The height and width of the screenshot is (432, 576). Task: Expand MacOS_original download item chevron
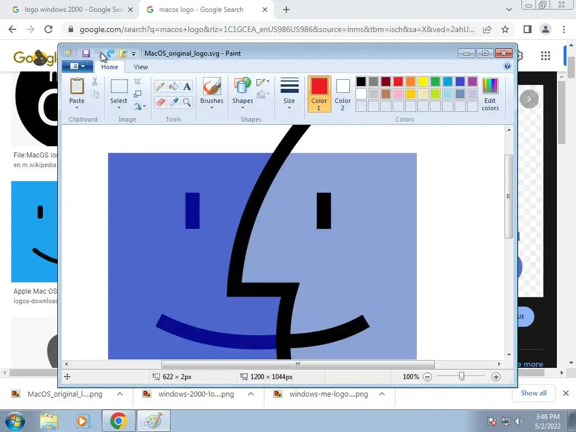point(120,394)
